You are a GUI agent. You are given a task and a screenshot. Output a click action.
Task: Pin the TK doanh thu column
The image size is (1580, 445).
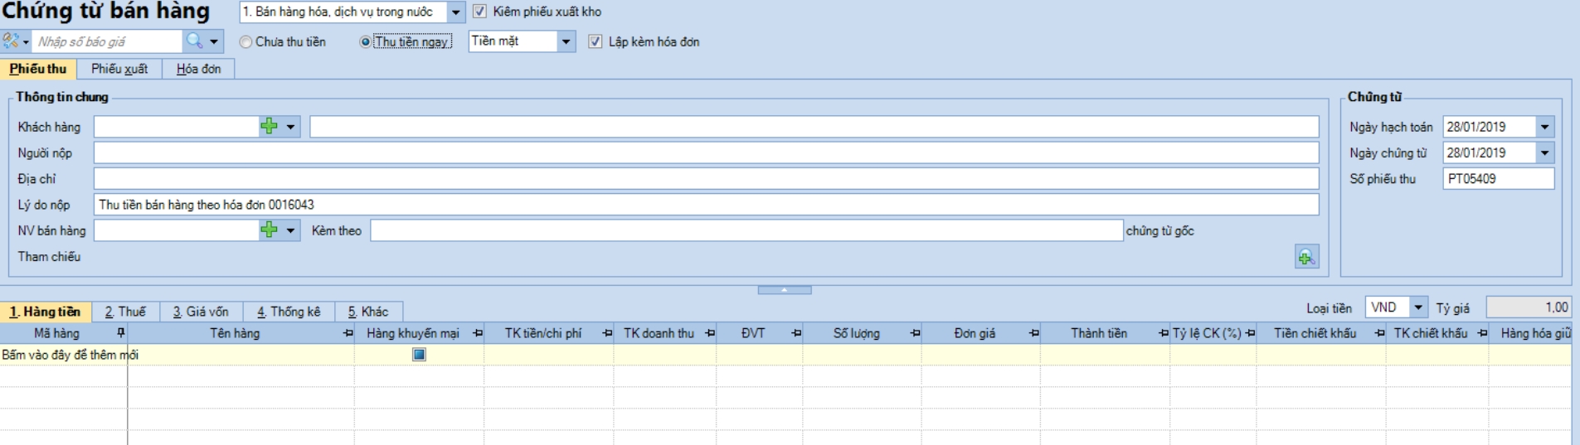coord(710,333)
